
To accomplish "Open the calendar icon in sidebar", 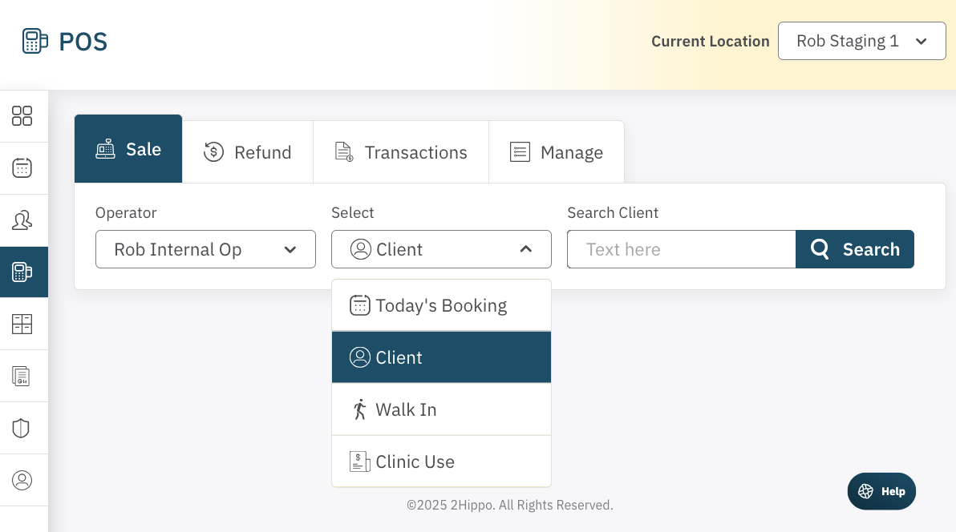I will tap(22, 168).
